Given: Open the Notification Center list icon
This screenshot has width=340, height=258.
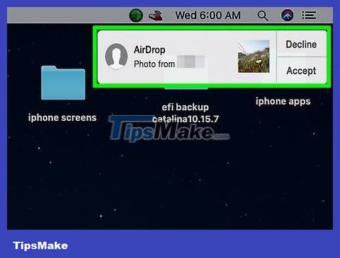Looking at the screenshot, I should tap(309, 16).
